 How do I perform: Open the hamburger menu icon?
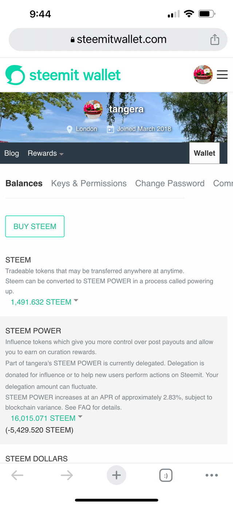[x=222, y=75]
